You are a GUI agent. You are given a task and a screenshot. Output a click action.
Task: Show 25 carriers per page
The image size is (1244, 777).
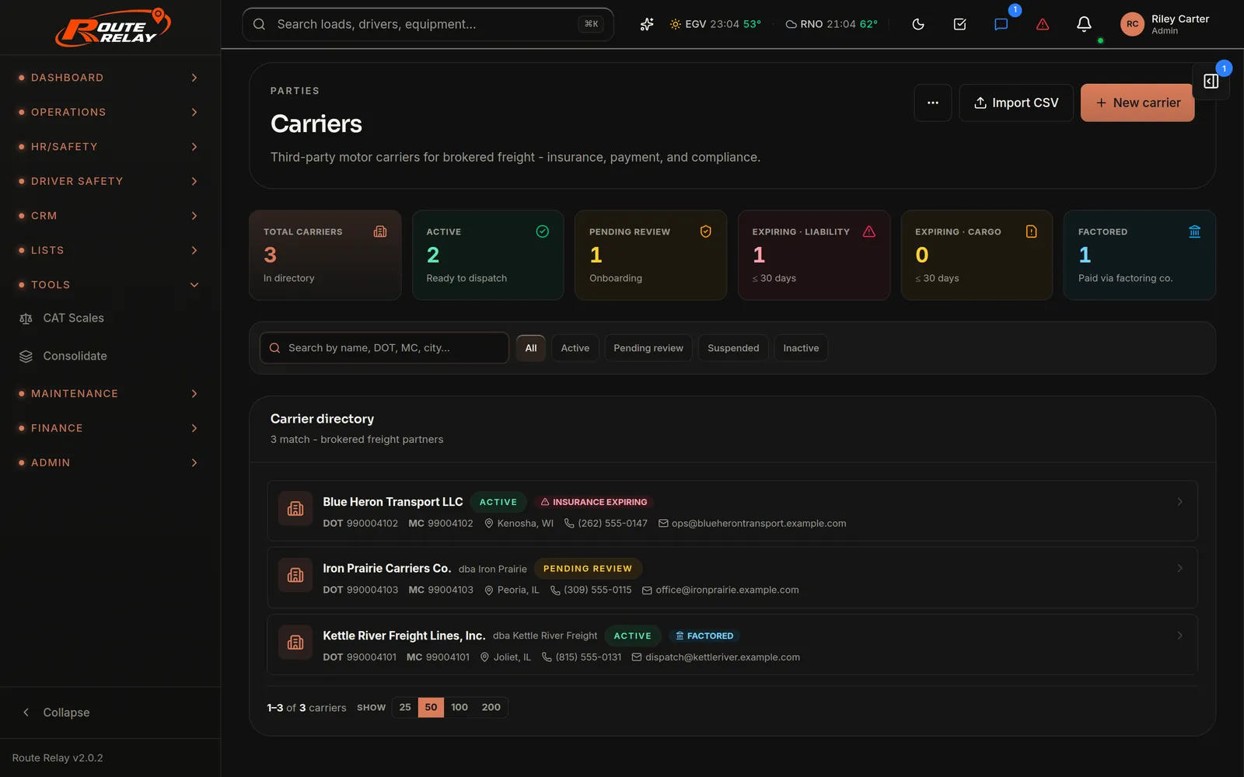405,707
